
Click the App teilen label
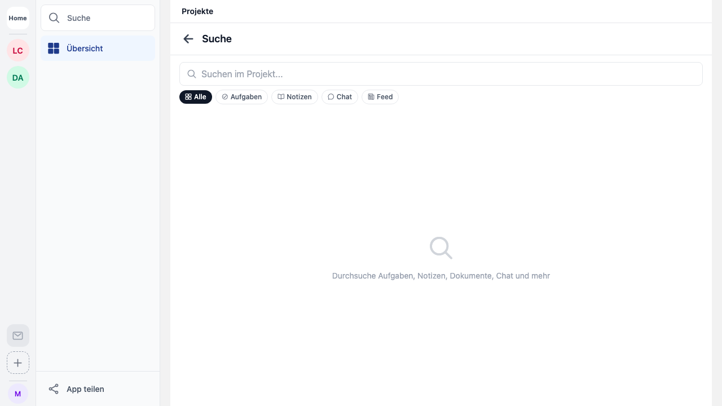(85, 389)
